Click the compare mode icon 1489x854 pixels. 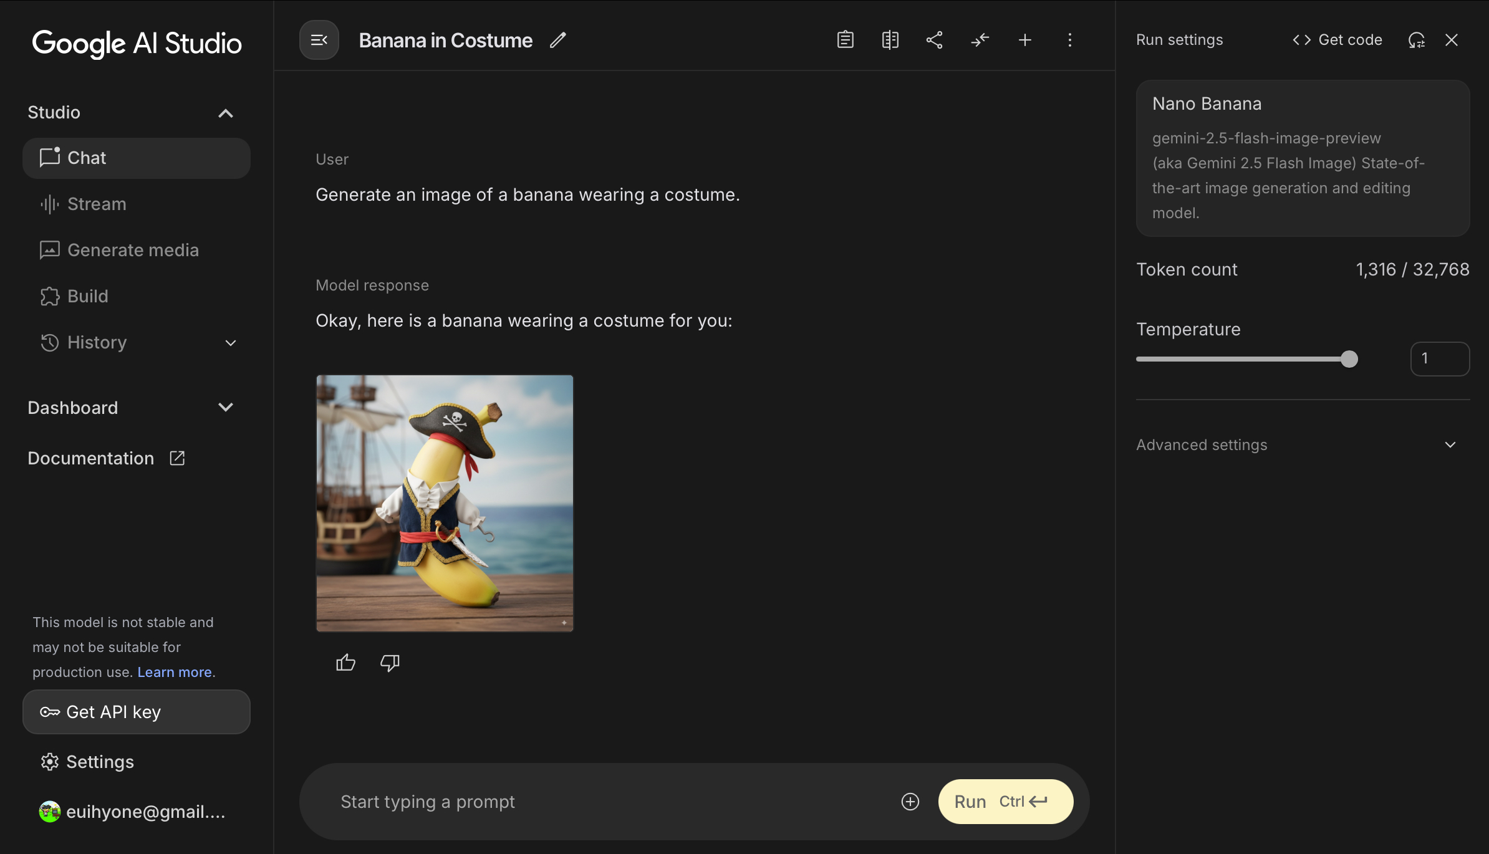pos(890,41)
